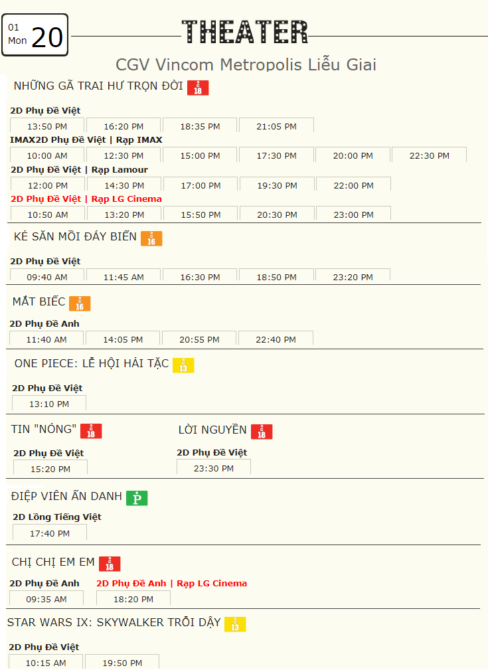Click the Mon 20 date box
The height and width of the screenshot is (672, 488).
pos(35,35)
